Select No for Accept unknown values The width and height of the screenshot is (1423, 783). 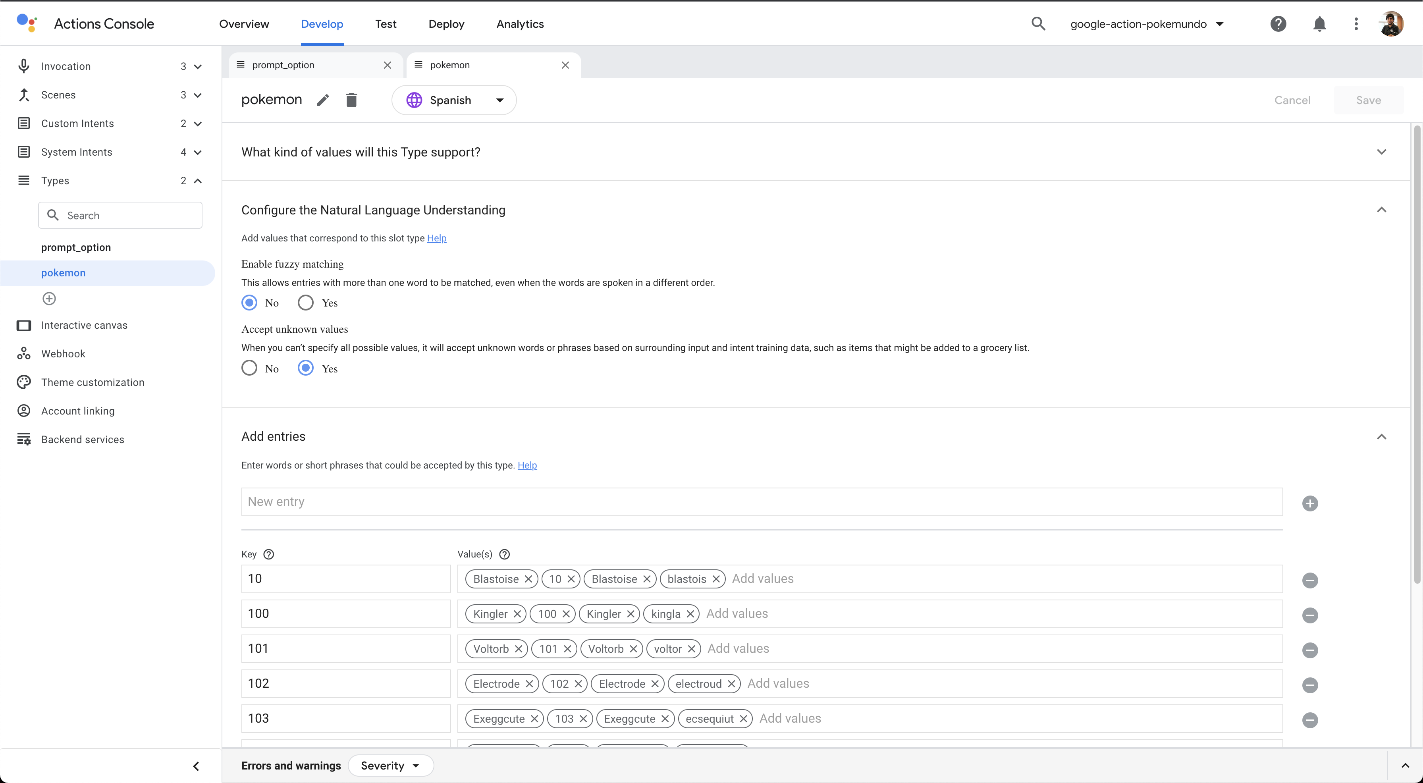tap(249, 368)
